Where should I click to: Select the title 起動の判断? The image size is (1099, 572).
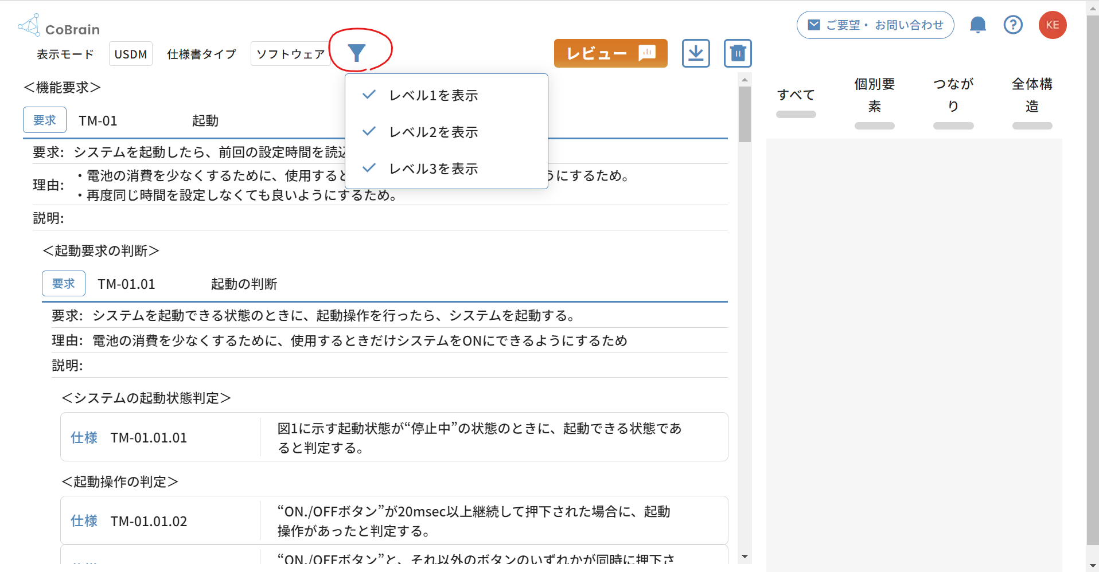tap(244, 284)
